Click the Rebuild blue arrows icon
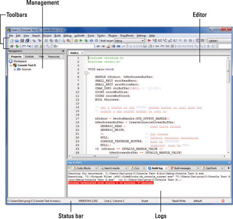The image size is (233, 219). point(91,41)
